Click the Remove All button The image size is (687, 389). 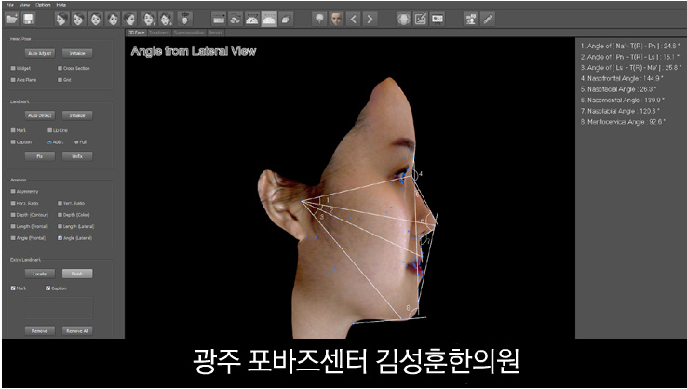tap(77, 330)
